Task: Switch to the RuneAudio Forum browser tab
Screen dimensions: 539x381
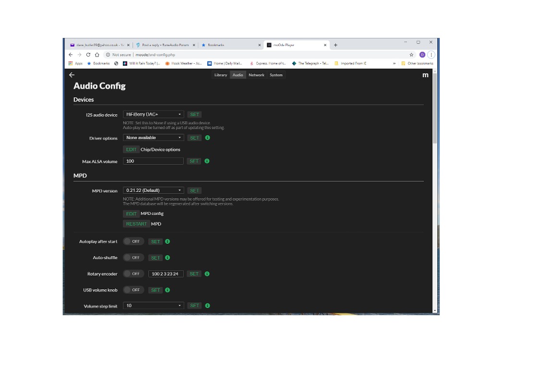Action: pos(165,45)
